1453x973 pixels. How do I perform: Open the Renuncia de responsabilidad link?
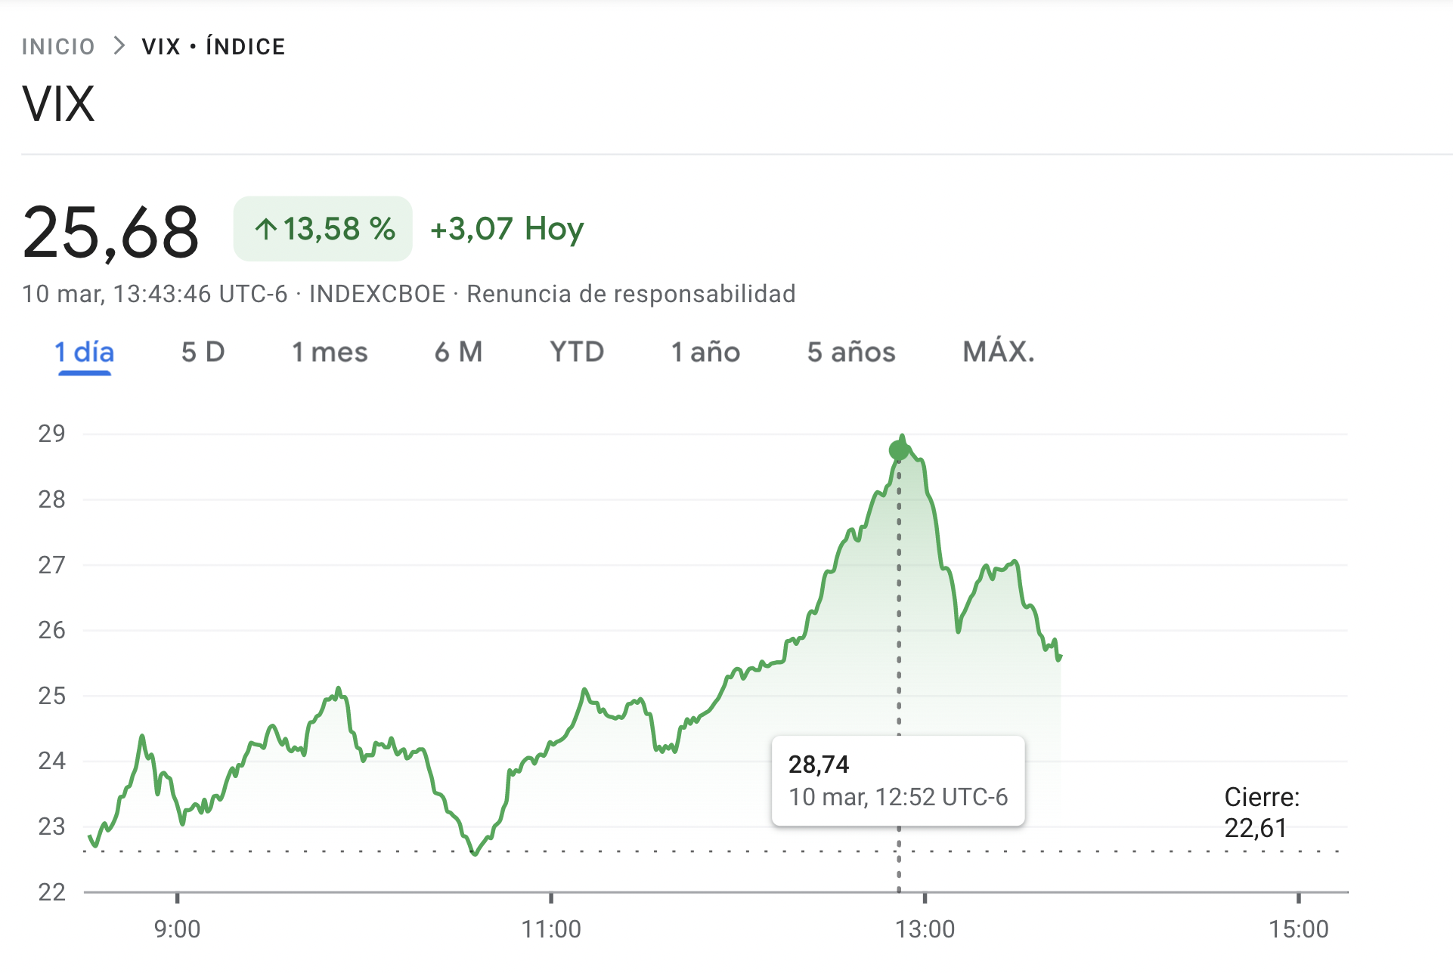[631, 294]
